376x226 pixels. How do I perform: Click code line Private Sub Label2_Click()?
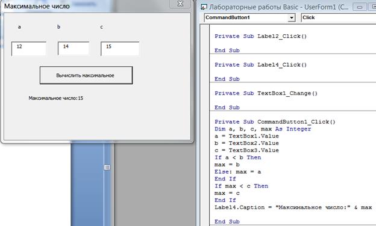tap(261, 36)
